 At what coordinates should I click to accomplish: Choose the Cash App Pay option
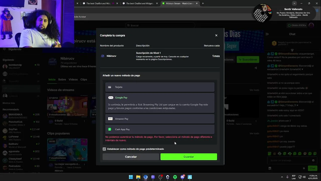[160, 129]
